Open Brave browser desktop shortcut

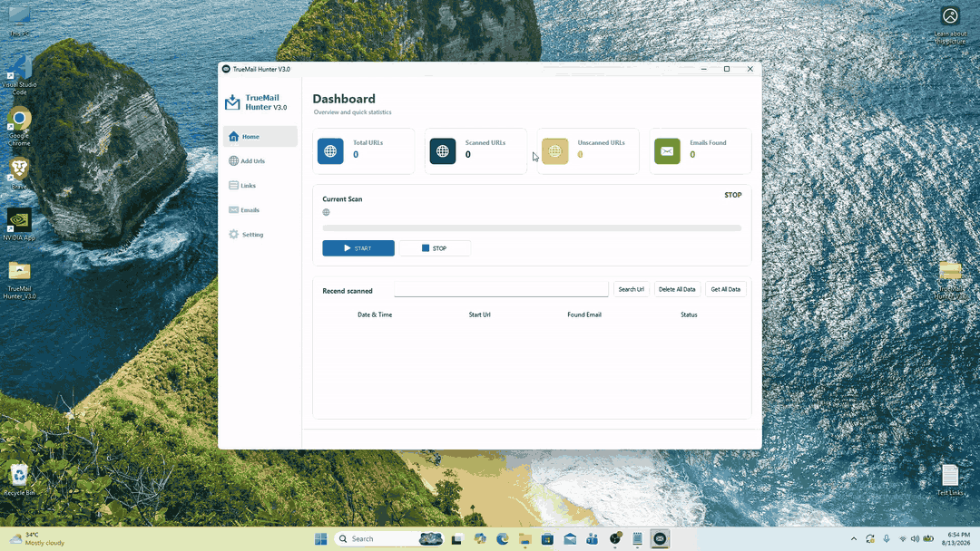click(19, 173)
